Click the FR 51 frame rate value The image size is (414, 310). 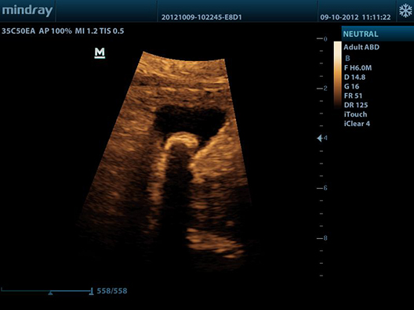(353, 96)
